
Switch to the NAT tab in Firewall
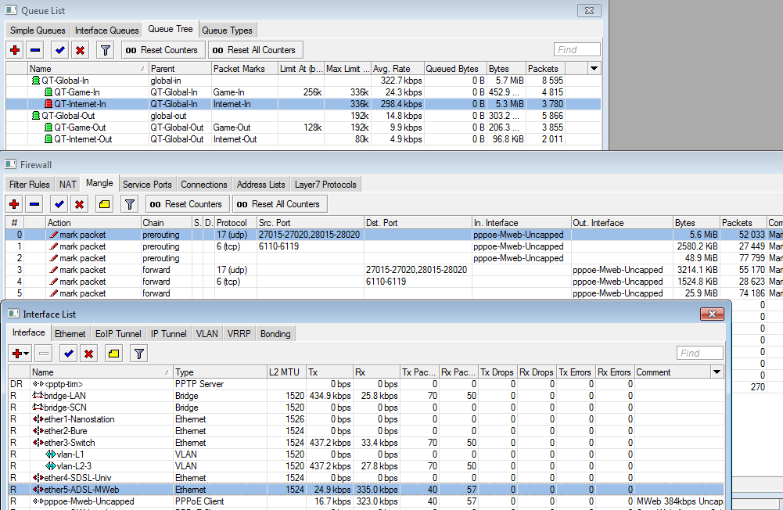click(68, 185)
